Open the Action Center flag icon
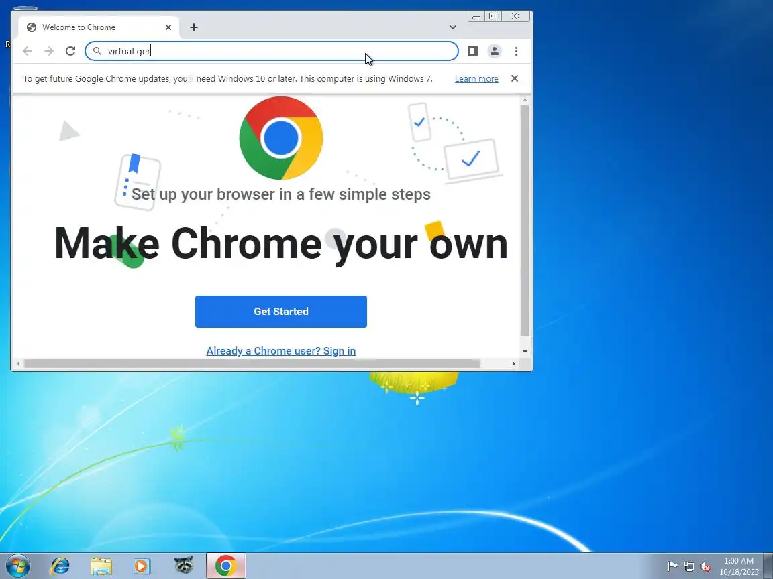773x579 pixels. [672, 566]
